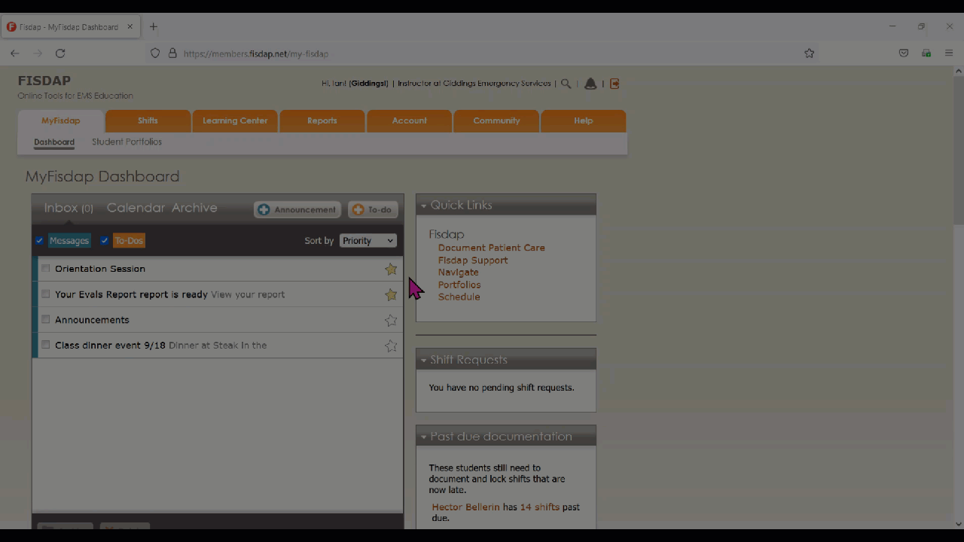Screen dimensions: 964x542
Task: Open Hector Bellerin's student link
Action: coord(465,507)
